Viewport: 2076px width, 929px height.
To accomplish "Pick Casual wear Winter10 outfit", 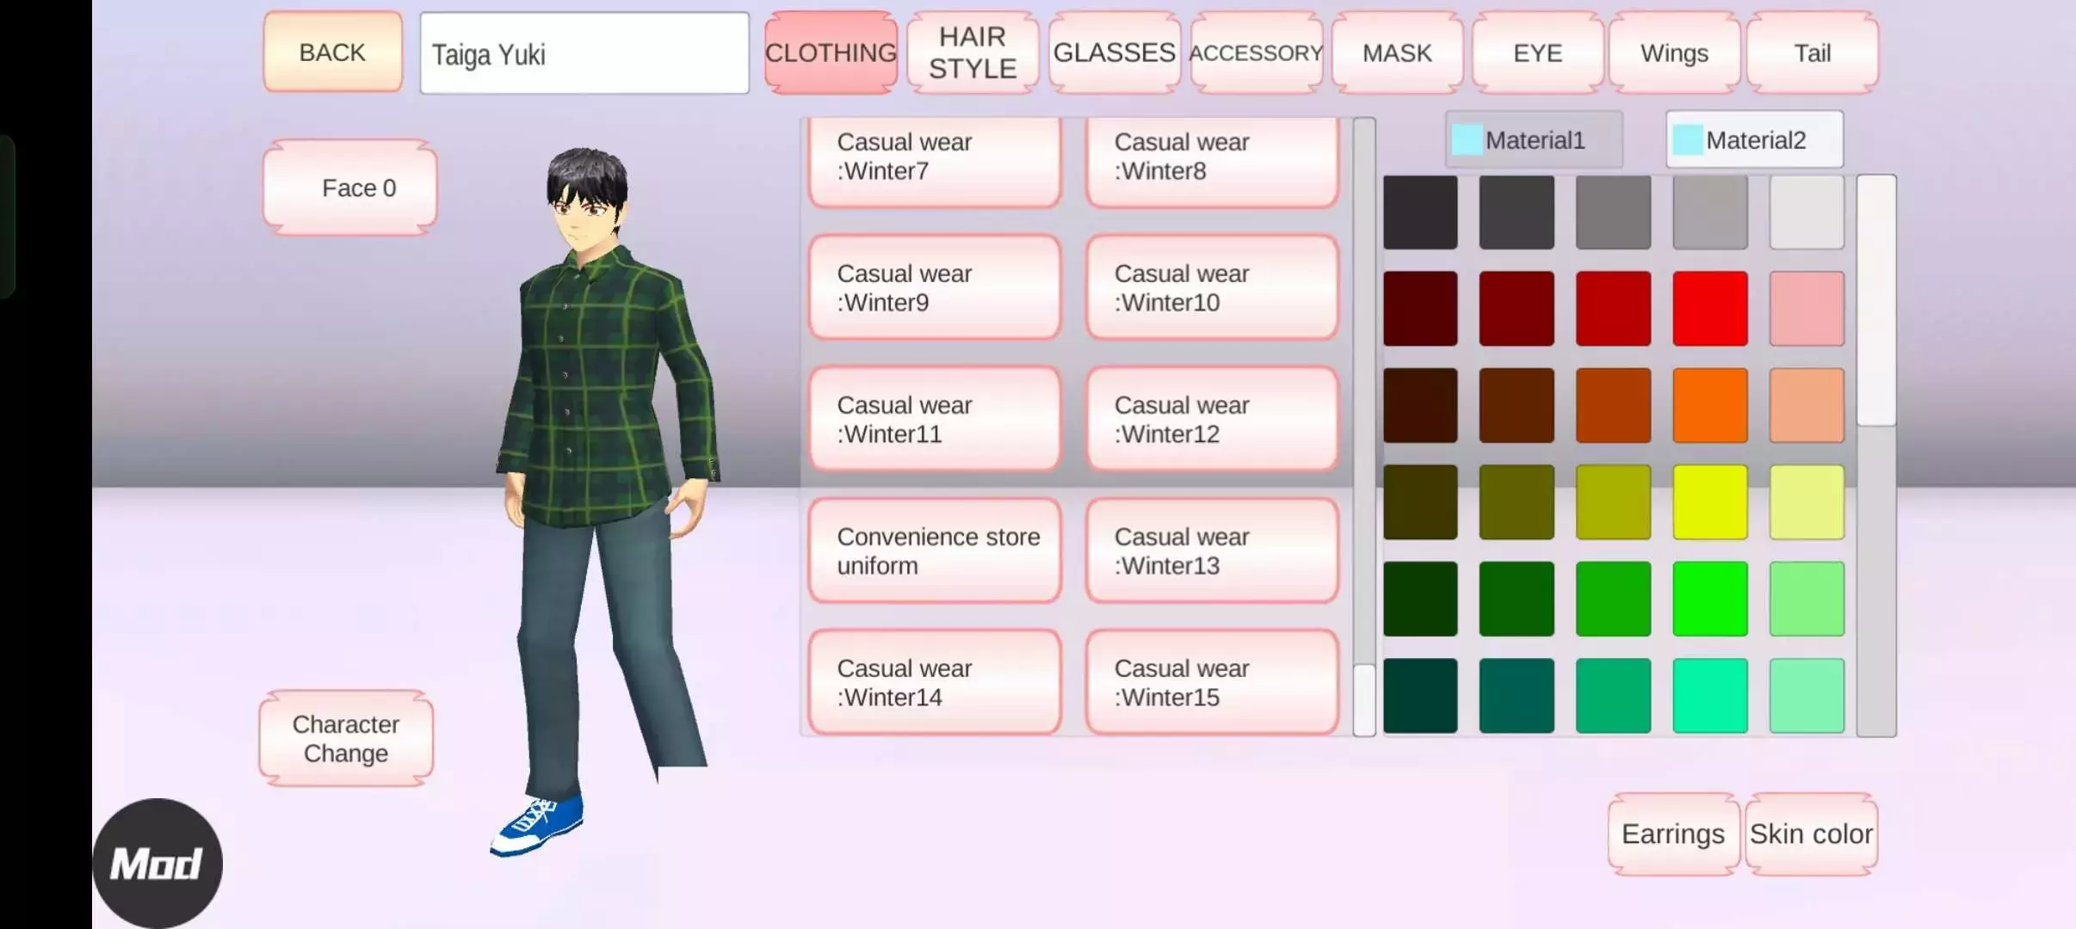I will [1212, 287].
